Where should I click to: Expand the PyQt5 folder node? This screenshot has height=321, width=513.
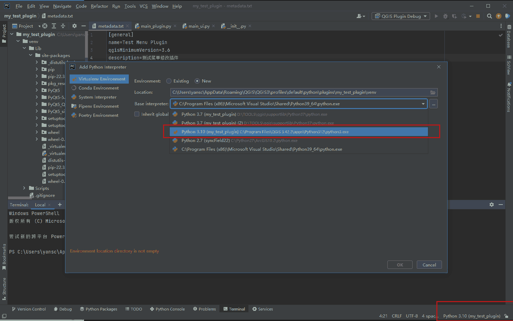click(37, 90)
